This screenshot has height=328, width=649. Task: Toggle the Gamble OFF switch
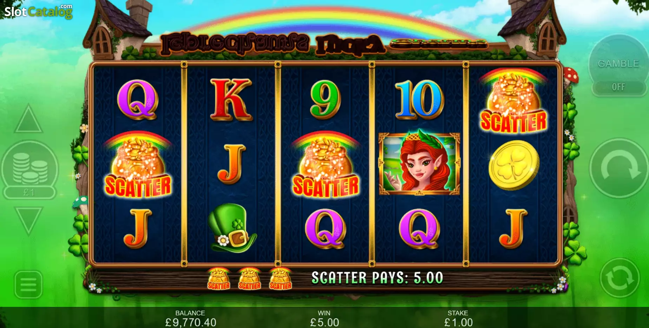coord(618,87)
